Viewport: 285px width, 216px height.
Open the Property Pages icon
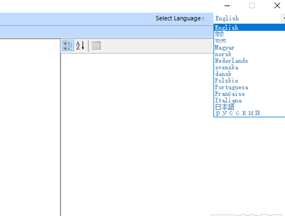click(x=96, y=46)
